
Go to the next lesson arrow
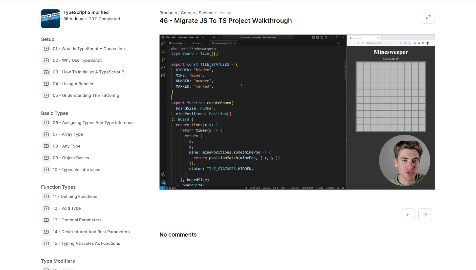(425, 215)
